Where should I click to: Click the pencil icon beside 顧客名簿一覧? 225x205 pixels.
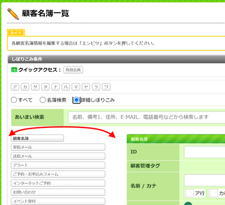[x=13, y=13]
